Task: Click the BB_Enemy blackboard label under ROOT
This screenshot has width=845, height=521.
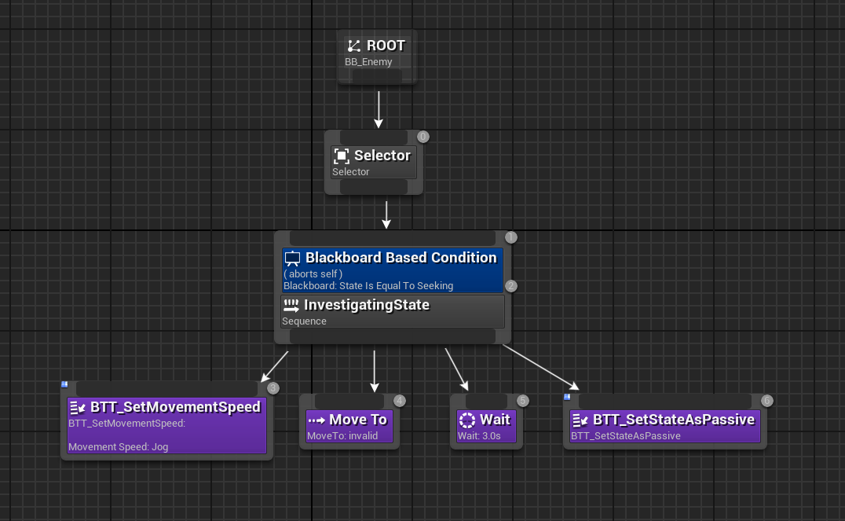Action: (368, 62)
